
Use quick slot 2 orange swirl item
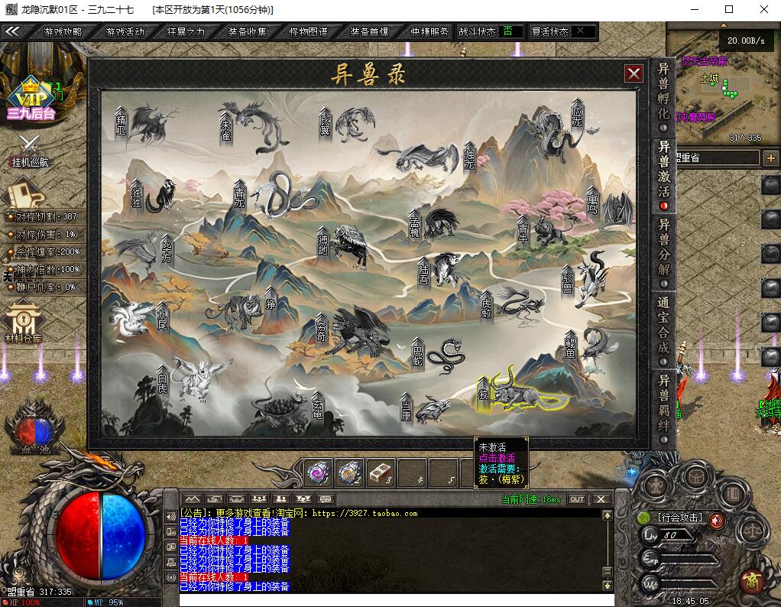[350, 472]
